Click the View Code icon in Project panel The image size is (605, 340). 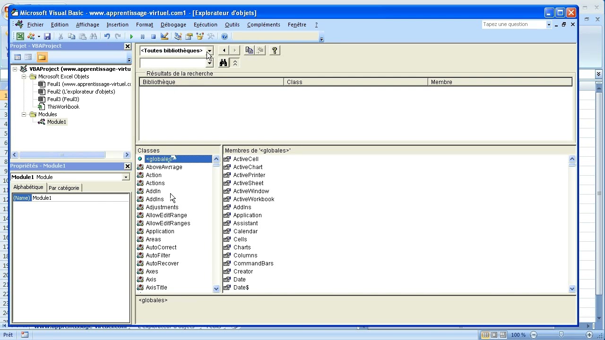[17, 57]
